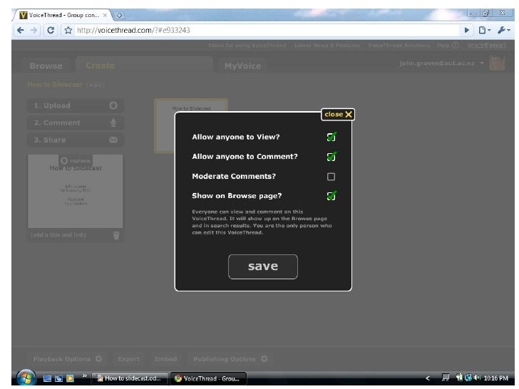Switch to VoiceThread - Grou... taskbar button

tap(208, 379)
